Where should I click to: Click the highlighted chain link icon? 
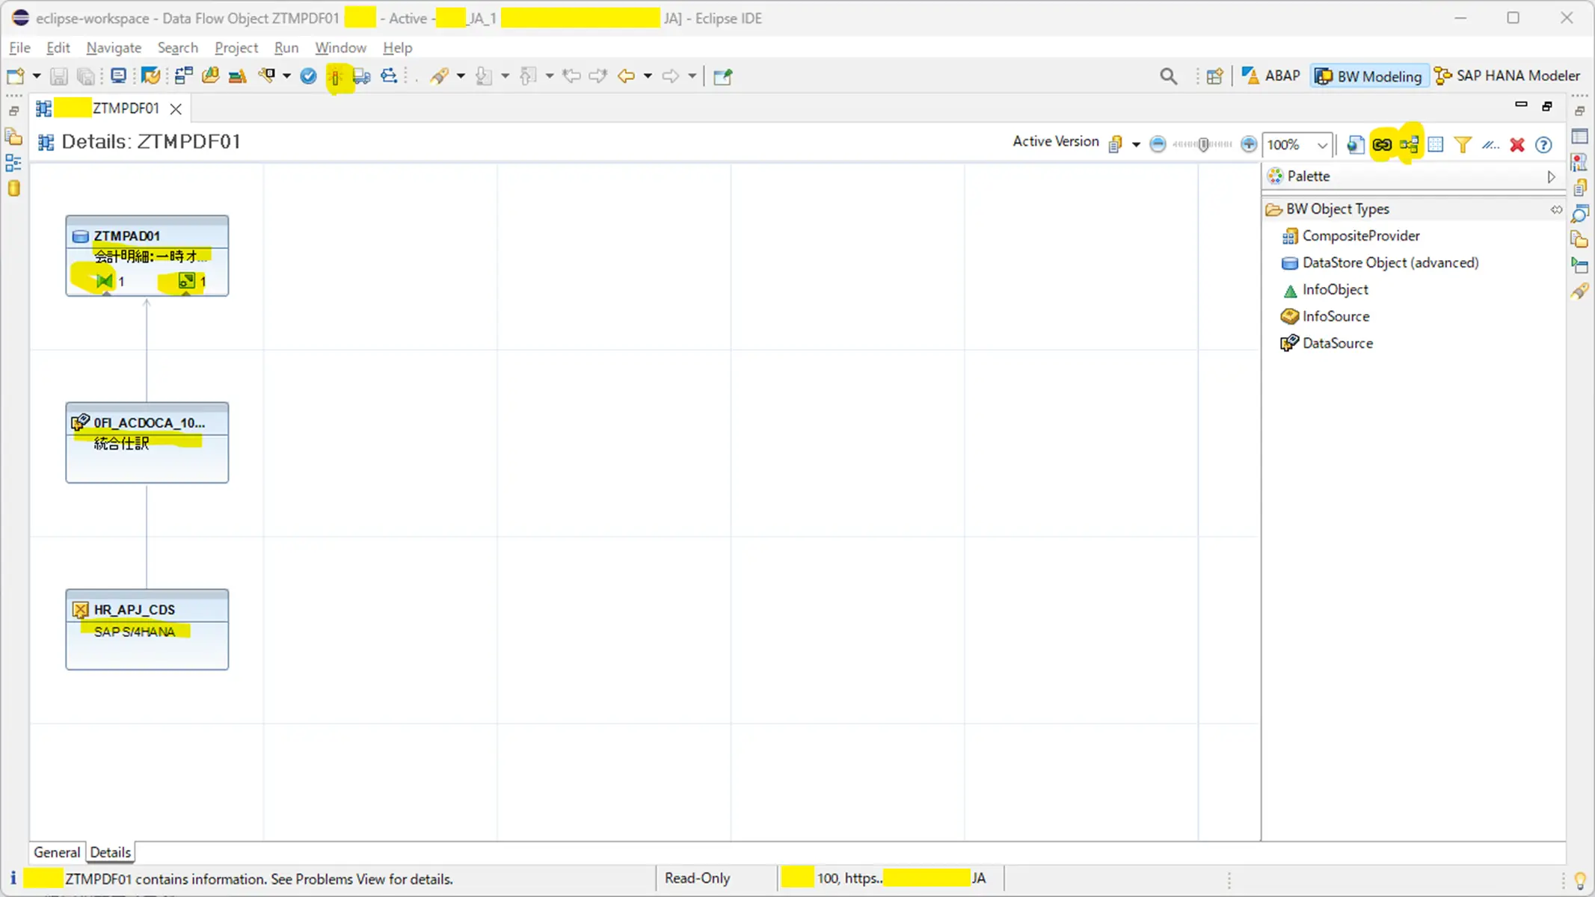point(1382,144)
